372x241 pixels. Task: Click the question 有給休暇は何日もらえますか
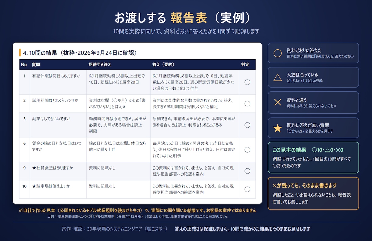coord(56,76)
